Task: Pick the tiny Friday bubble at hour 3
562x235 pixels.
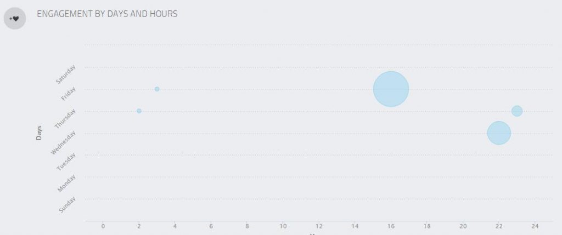Action: coord(157,89)
